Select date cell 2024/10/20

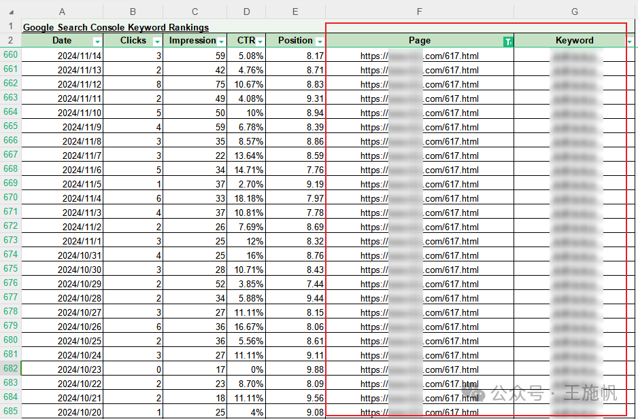point(63,412)
